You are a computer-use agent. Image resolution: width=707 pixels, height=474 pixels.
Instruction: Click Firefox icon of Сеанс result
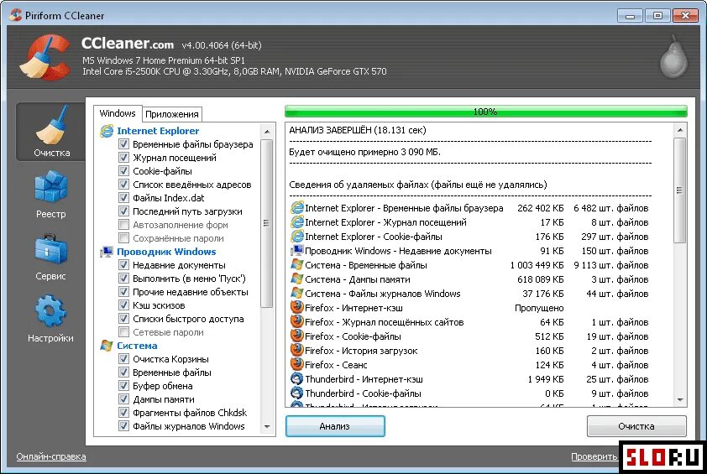point(297,364)
